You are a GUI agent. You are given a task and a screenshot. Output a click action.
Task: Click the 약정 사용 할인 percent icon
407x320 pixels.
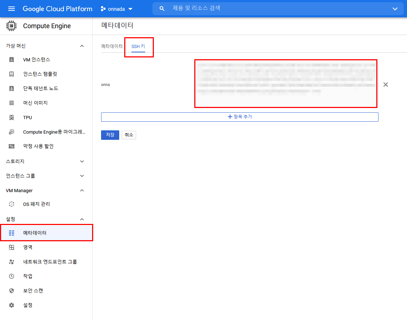coord(12,146)
